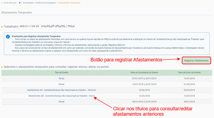The image size is (214, 118).
Task: Select occurrence date 07/01/2019 a 20/01/2019
Action: point(144,78)
